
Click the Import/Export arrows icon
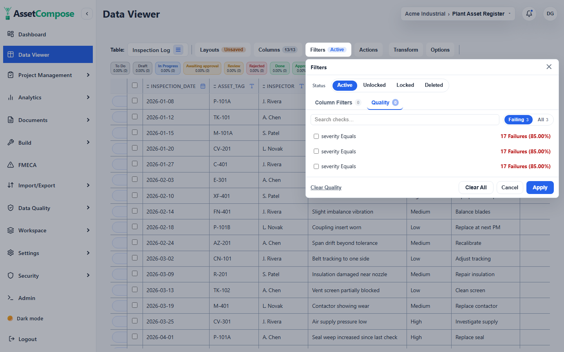[11, 185]
